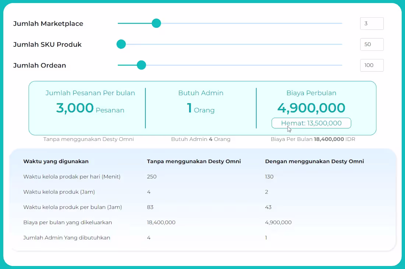Click the Biaya per bulan yang dikeluarkan label
Viewport: 405px width, 269px height.
click(68, 222)
